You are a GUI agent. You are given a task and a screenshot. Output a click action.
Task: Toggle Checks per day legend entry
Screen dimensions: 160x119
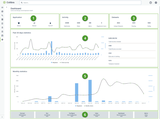[x=64, y=62]
